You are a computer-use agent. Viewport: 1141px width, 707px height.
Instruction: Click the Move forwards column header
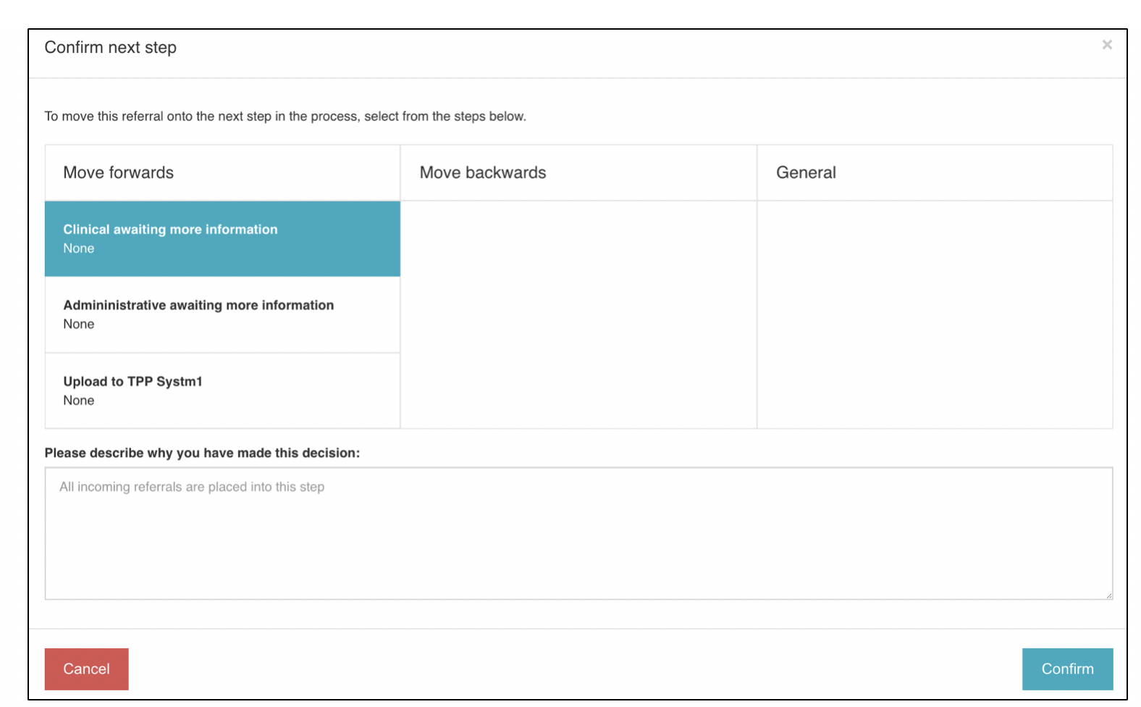point(119,172)
